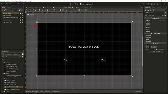Open the Project menu

tap(8, 4)
